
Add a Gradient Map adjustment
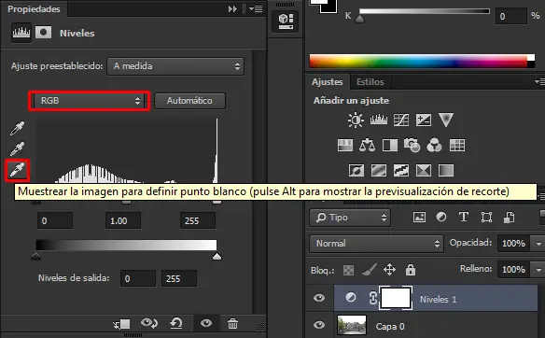click(x=446, y=171)
